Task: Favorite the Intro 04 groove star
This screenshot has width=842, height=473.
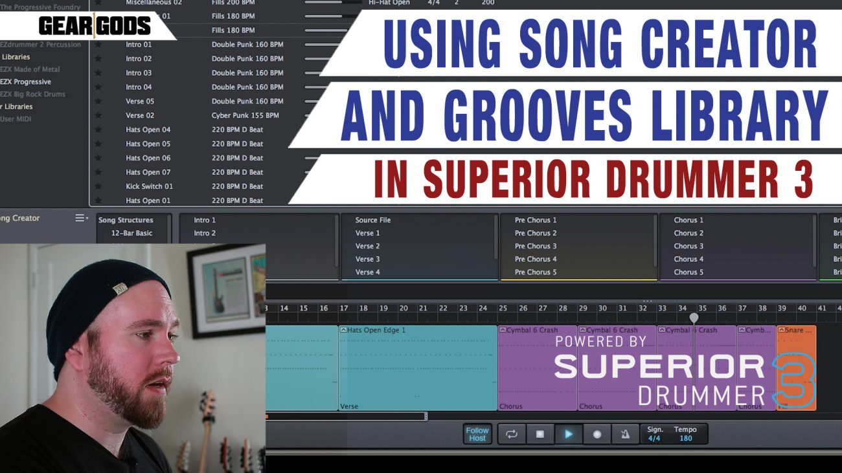Action: 98,87
